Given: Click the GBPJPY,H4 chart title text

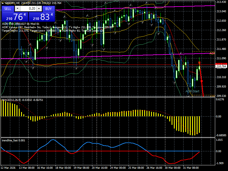Looking at the screenshot, I should (12, 3).
